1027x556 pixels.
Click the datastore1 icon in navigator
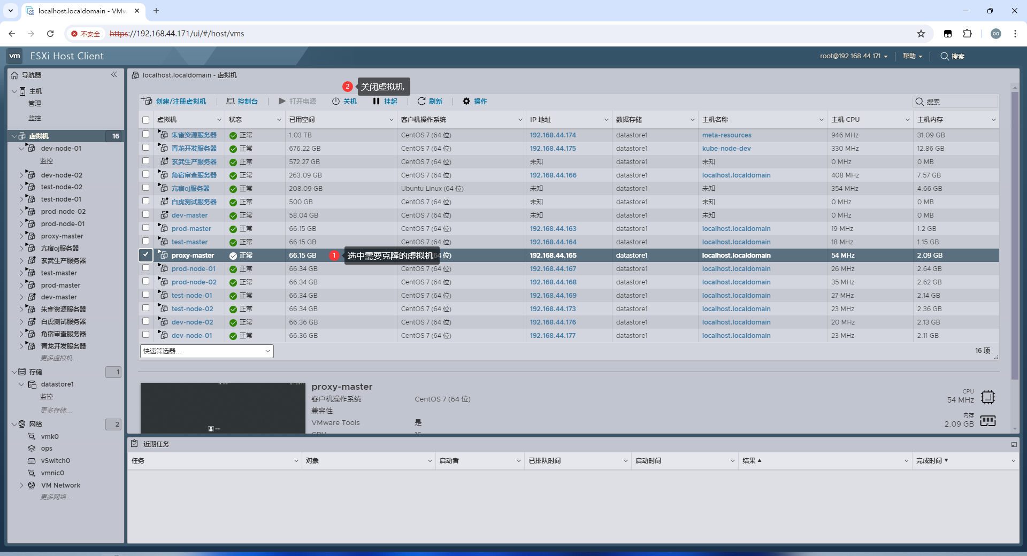tap(32, 384)
